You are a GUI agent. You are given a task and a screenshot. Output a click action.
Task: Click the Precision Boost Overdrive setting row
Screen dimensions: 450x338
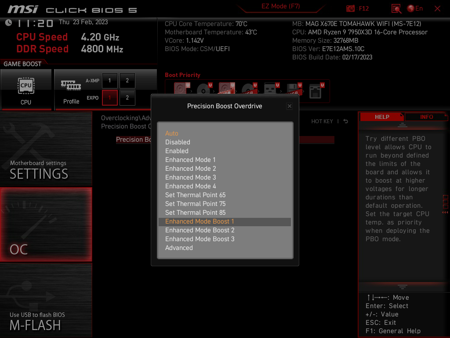(225, 140)
